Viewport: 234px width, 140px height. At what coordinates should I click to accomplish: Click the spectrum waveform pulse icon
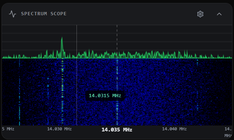point(13,14)
